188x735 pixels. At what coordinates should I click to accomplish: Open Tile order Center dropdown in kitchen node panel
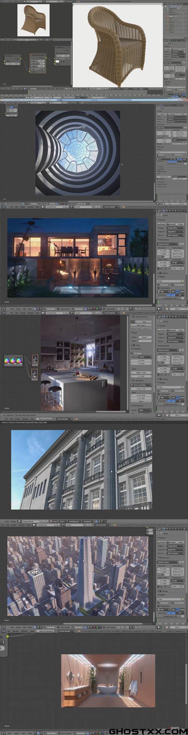click(145, 357)
